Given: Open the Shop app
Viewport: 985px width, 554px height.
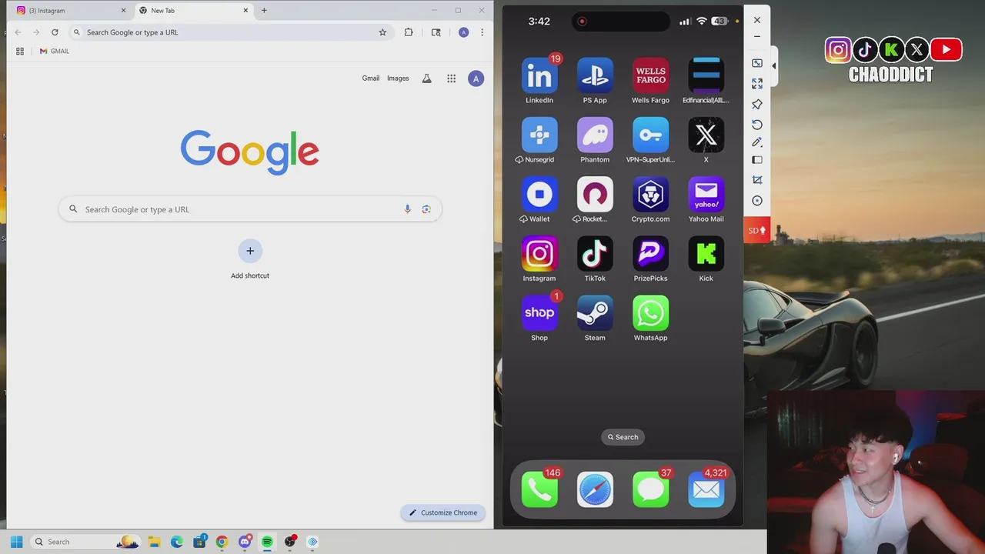Looking at the screenshot, I should [539, 313].
